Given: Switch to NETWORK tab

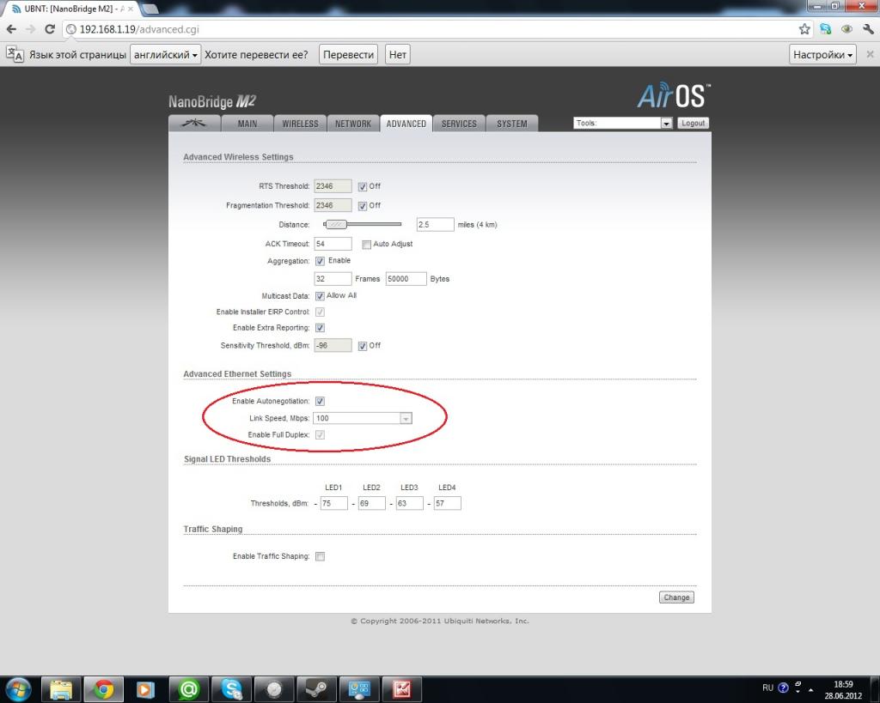Looking at the screenshot, I should tap(353, 124).
